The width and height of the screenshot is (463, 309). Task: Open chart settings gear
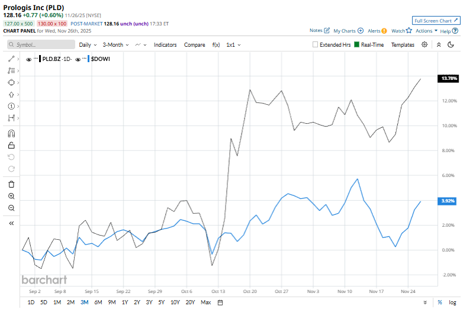[425, 44]
